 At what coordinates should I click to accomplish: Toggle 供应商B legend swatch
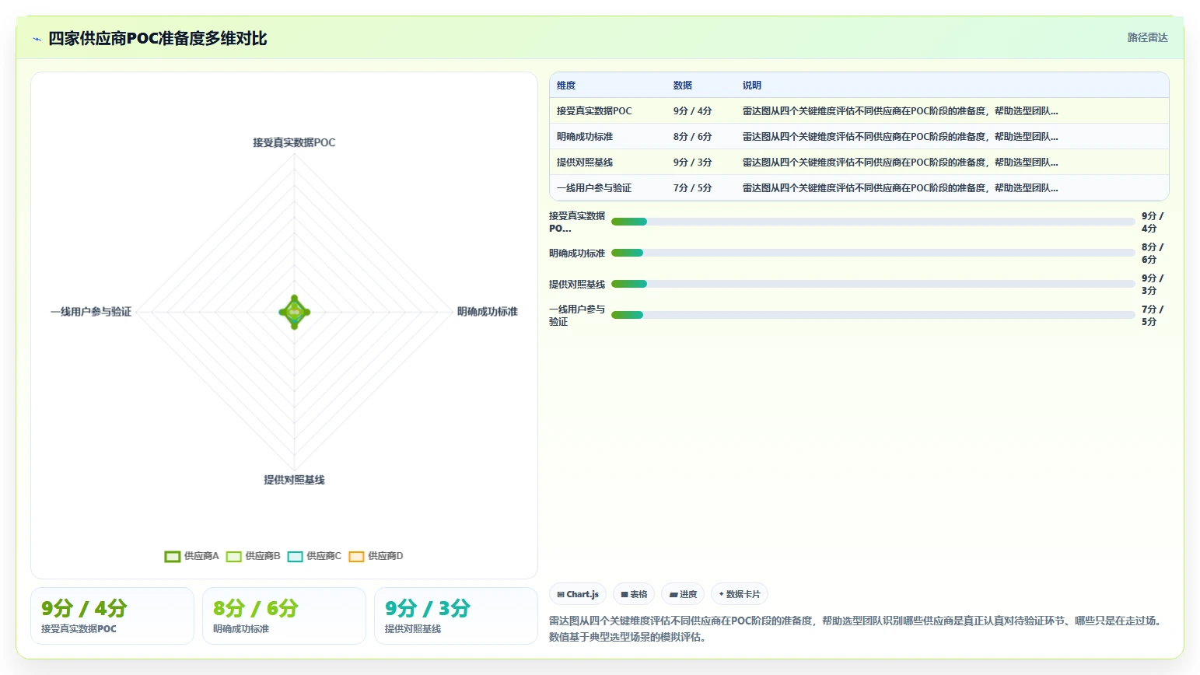tap(234, 556)
